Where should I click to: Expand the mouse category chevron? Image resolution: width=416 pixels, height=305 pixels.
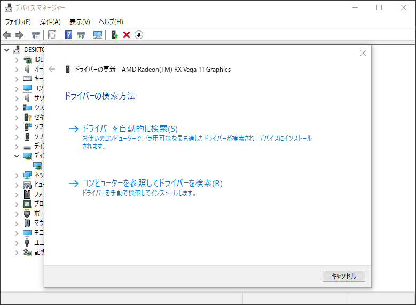click(17, 223)
